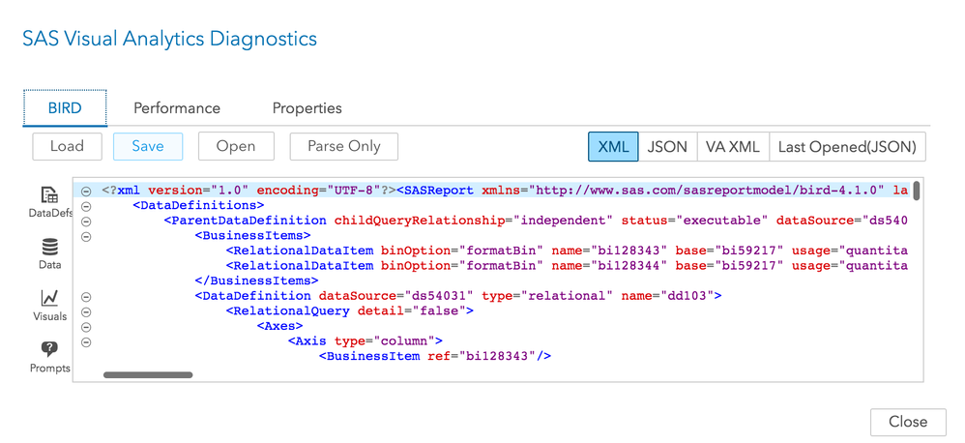Click the Prompts speech bubble icon
The width and height of the screenshot is (965, 443).
[x=49, y=350]
